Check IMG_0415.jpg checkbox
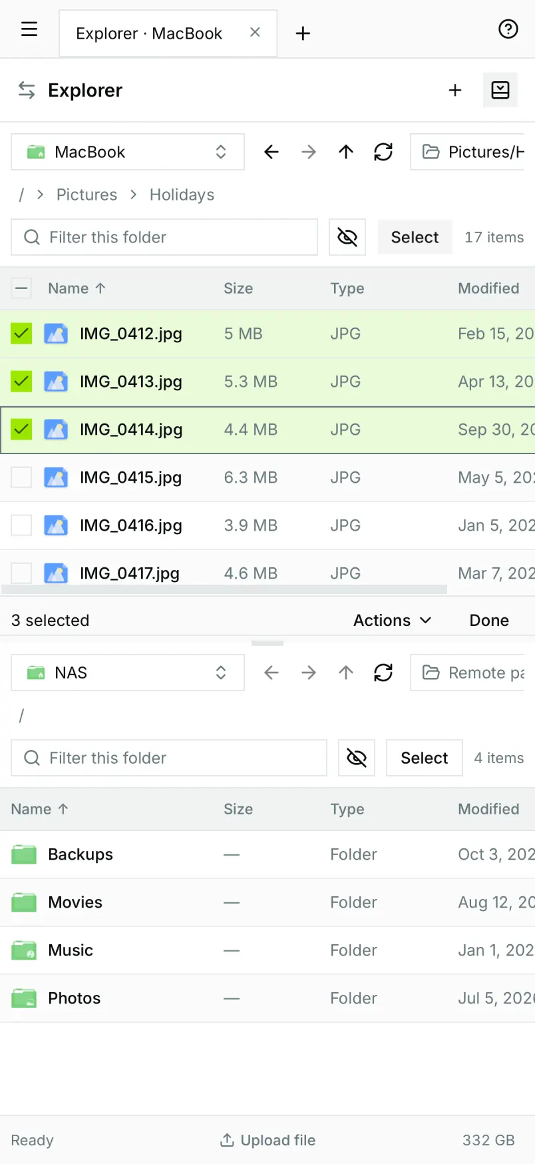The height and width of the screenshot is (1164, 535). tap(21, 477)
